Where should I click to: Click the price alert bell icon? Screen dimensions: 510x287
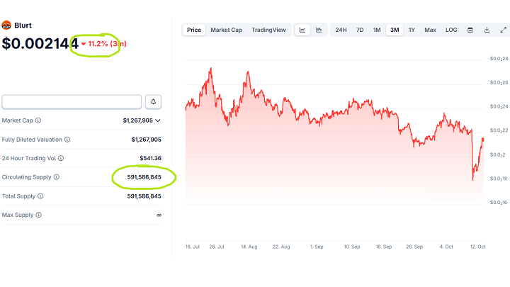[x=154, y=101]
